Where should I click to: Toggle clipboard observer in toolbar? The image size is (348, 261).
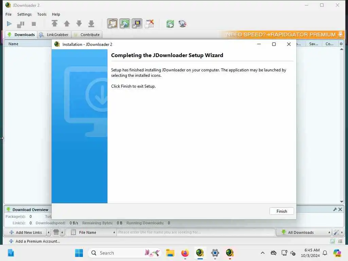[112, 23]
